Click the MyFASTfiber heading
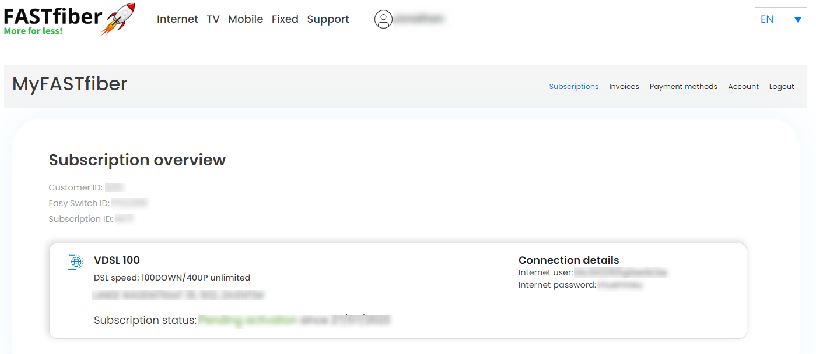 (70, 84)
